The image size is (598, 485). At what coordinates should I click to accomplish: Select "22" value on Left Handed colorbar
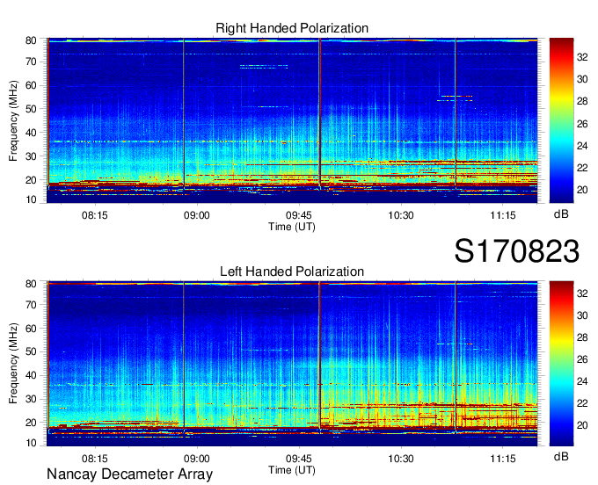tap(582, 403)
